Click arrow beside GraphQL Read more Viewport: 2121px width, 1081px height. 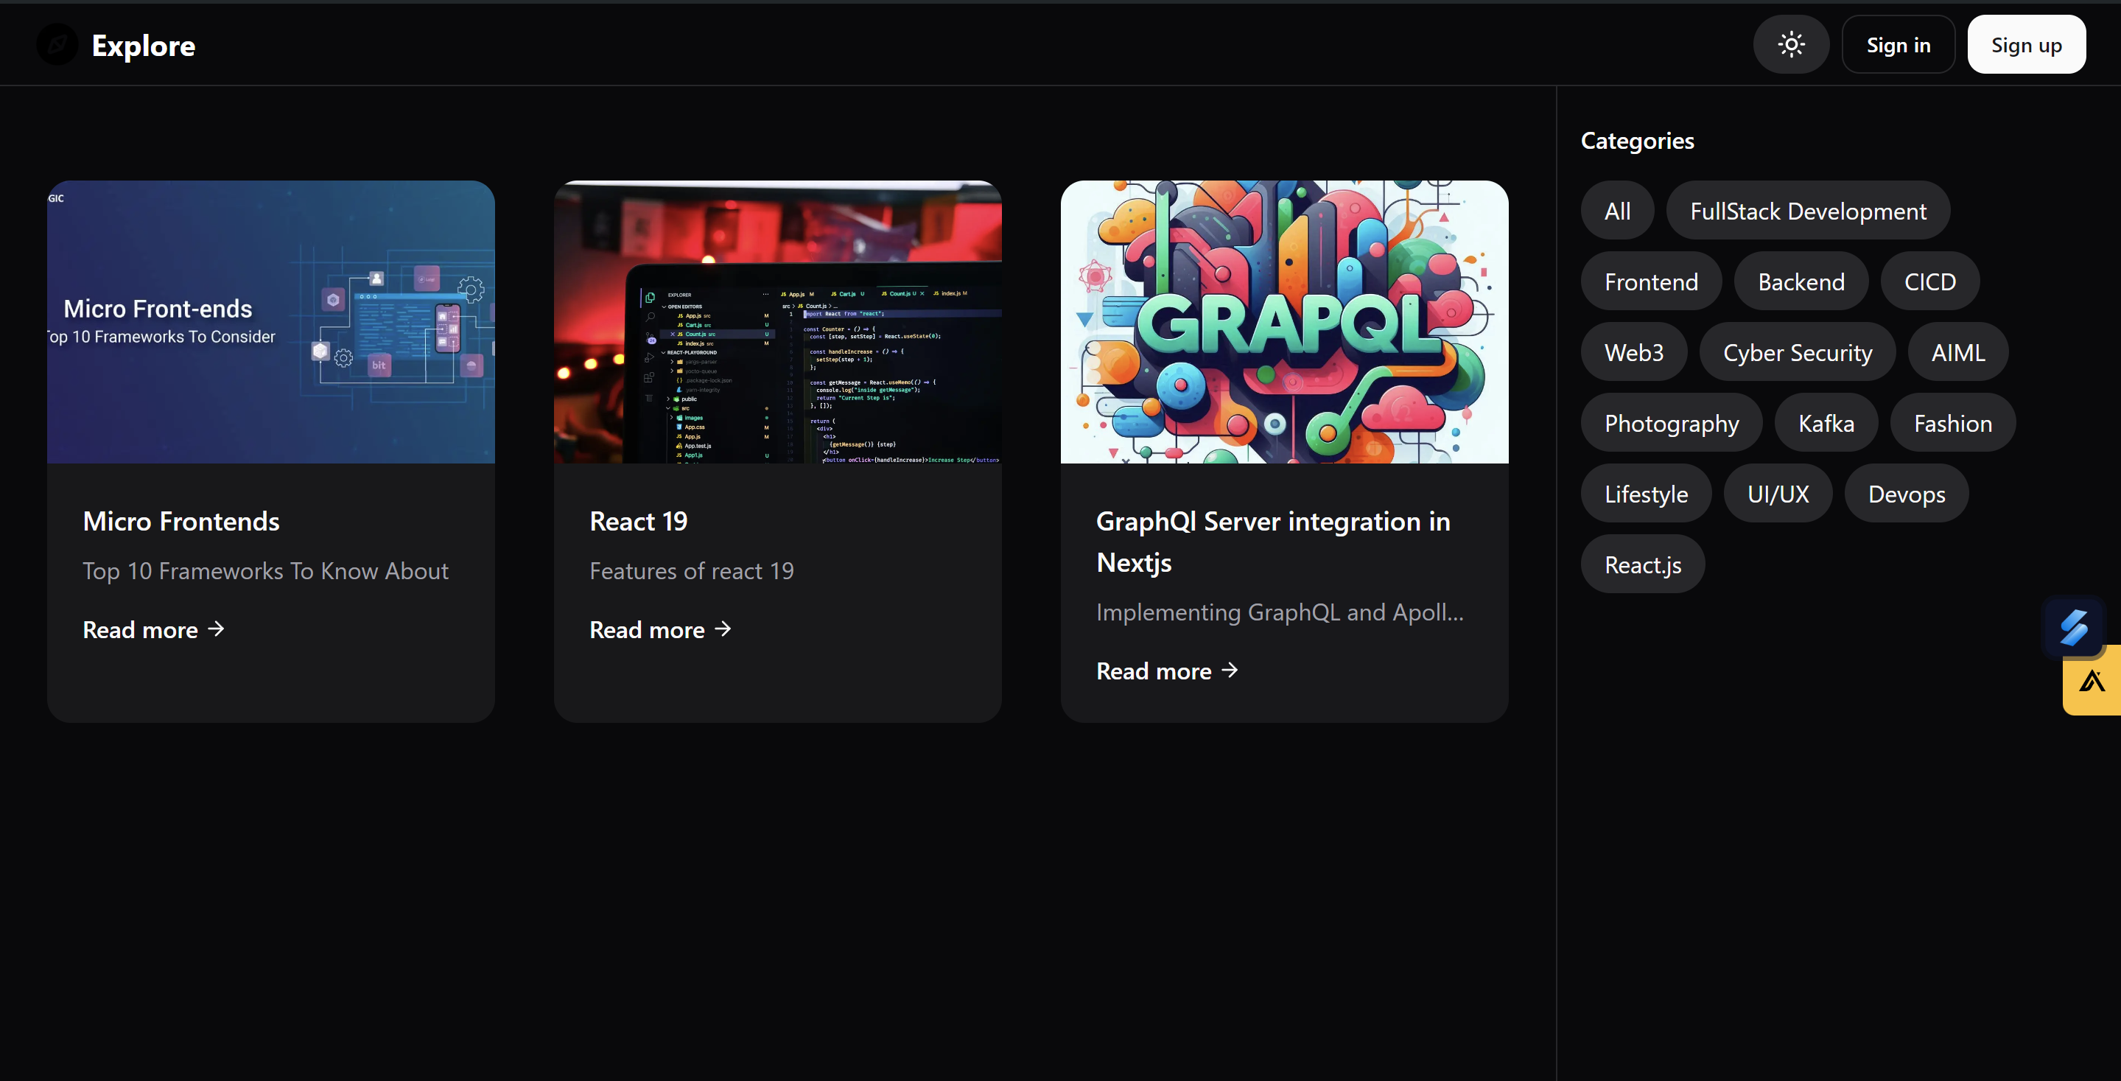pos(1230,671)
